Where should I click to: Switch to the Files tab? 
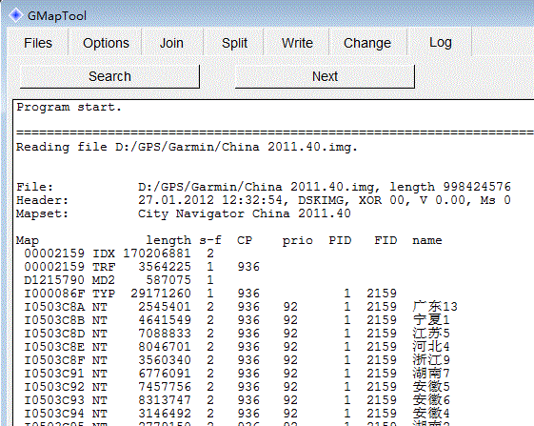point(38,43)
